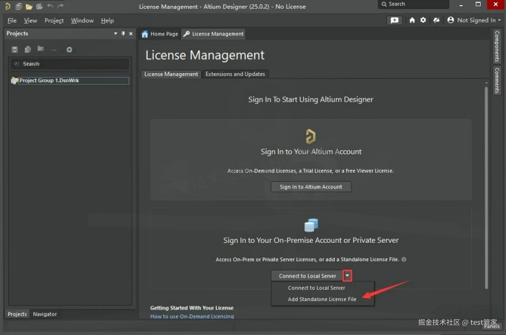Open the Project menu
This screenshot has height=335, width=506.
coord(54,20)
